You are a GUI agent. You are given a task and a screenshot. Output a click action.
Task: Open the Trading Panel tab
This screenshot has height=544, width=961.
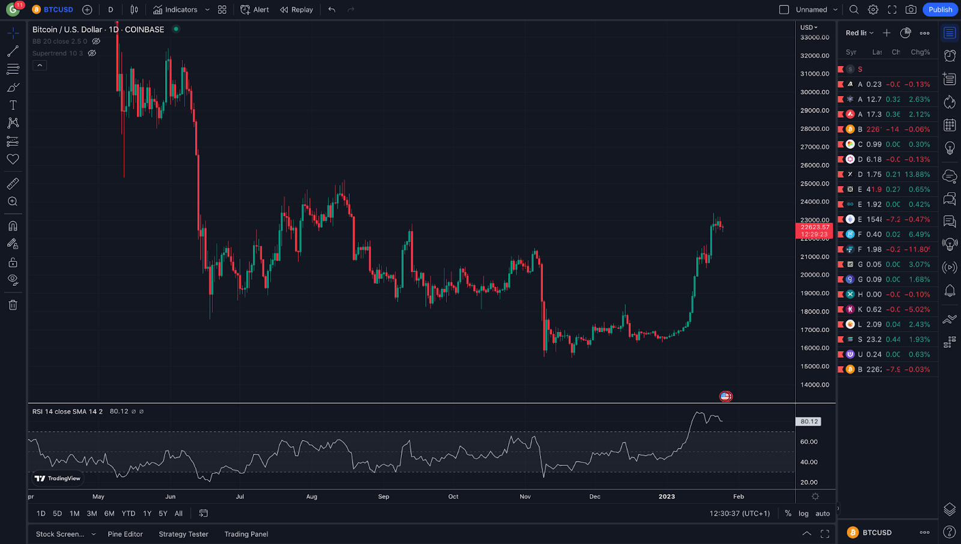(246, 534)
